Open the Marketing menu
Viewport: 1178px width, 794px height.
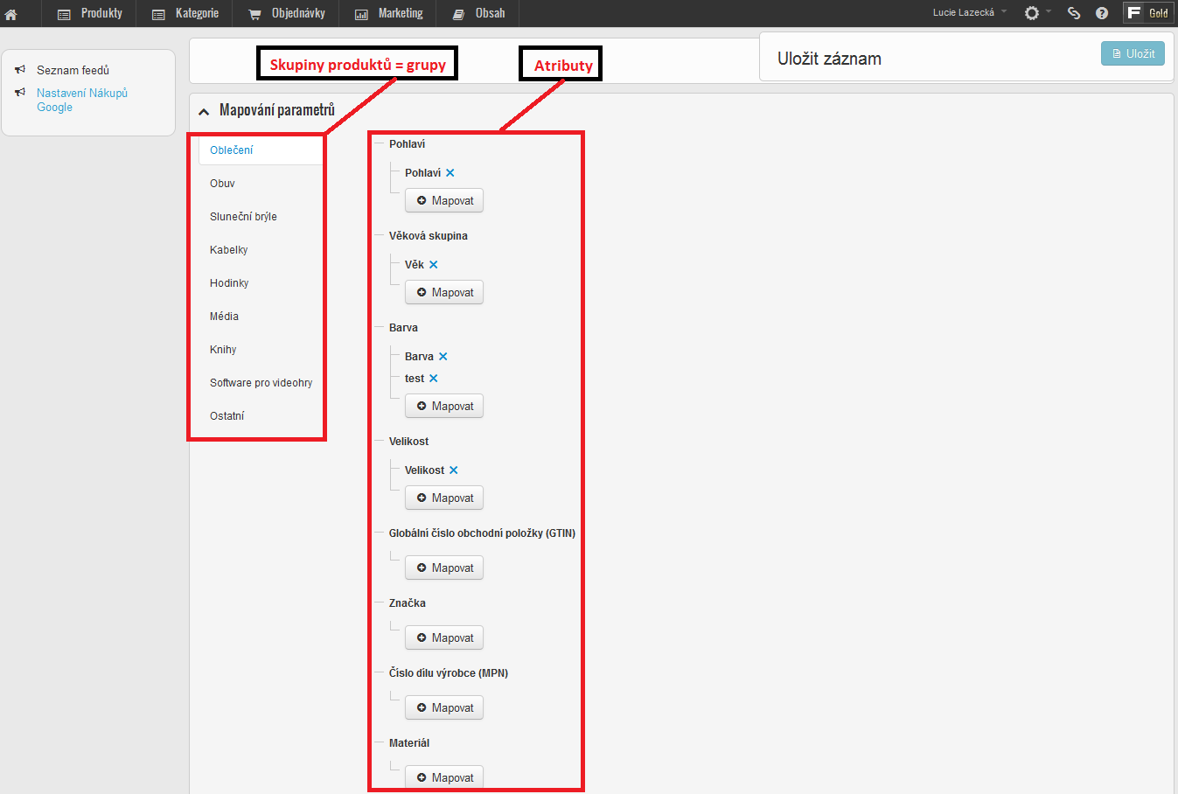(x=388, y=13)
